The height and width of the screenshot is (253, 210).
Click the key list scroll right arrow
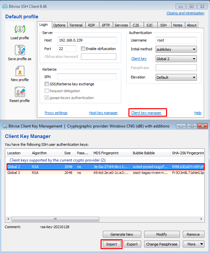tap(201, 219)
